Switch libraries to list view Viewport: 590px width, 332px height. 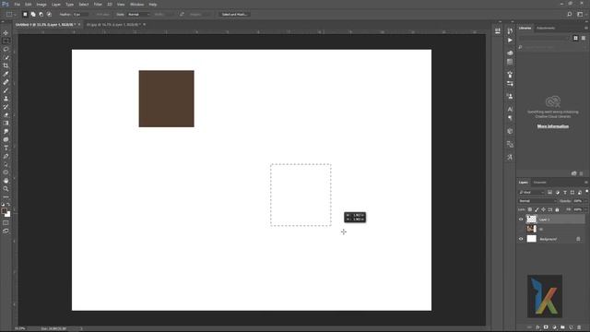click(x=584, y=38)
